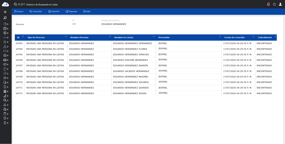Click the notification bell icon
The image size is (285, 144).
(x=268, y=4)
